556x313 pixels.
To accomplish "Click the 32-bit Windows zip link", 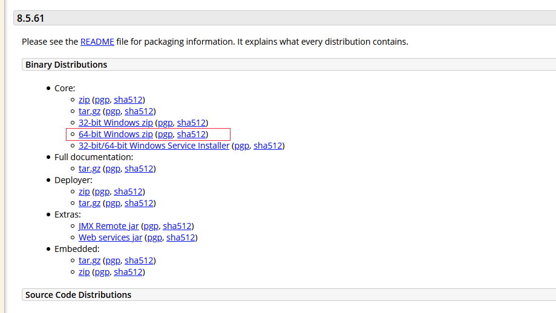I will click(x=116, y=123).
